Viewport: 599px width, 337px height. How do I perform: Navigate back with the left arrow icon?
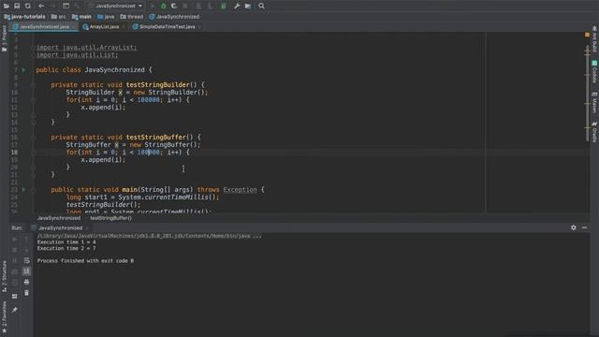click(41, 6)
